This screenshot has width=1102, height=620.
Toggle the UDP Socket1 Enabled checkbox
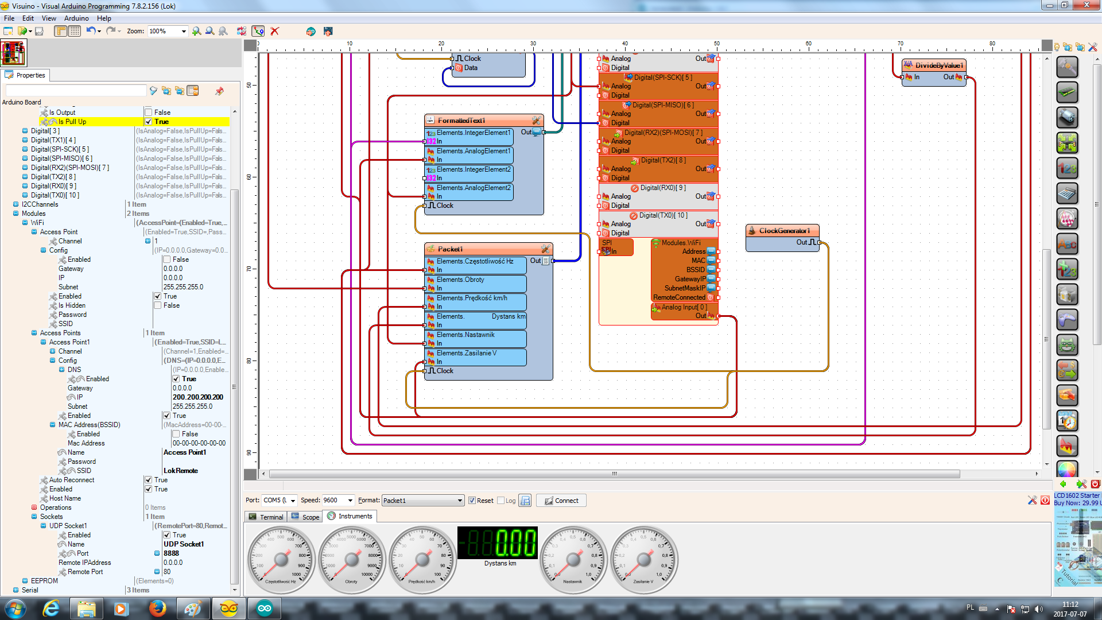[x=166, y=535]
